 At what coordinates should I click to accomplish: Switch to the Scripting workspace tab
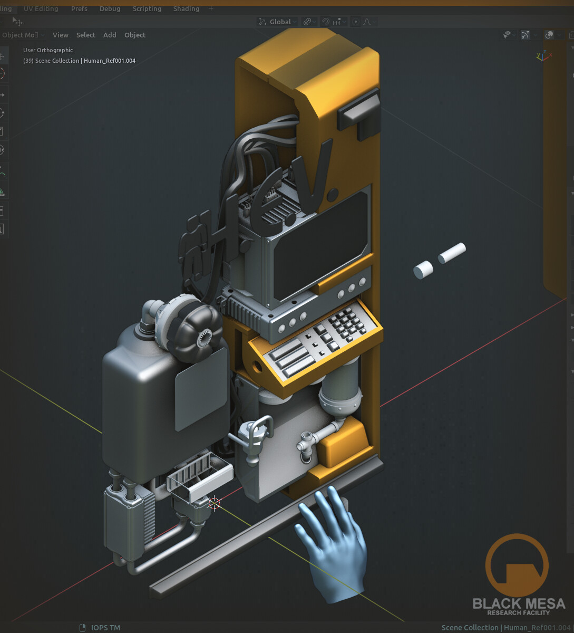tap(147, 8)
